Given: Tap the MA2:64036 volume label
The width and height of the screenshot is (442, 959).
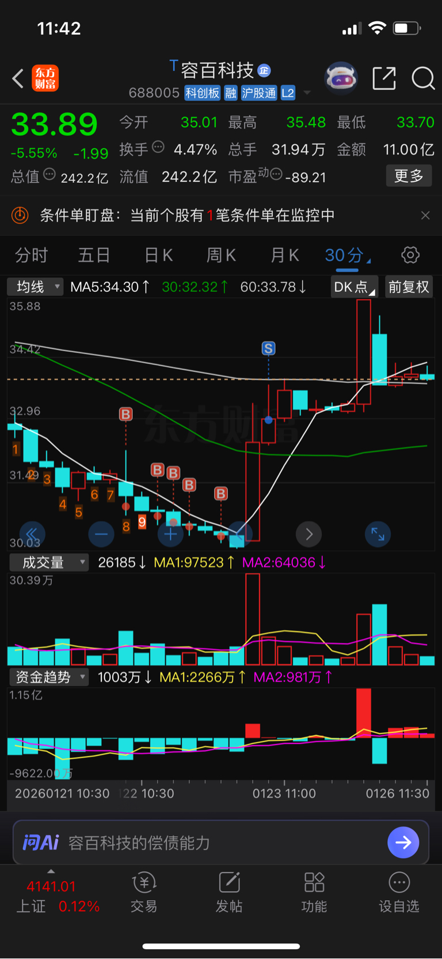Looking at the screenshot, I should point(284,562).
